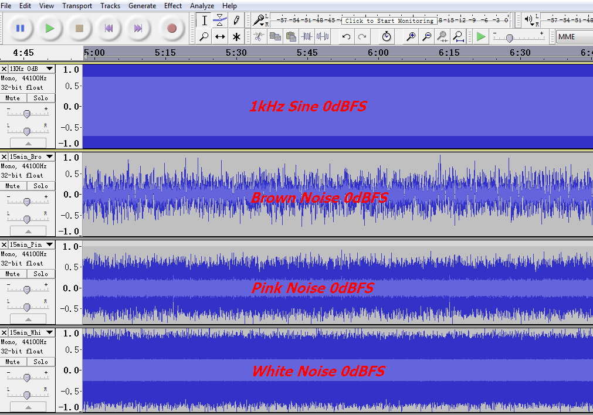
Task: Mute the 15min_Pin pink noise track
Action: (x=13, y=274)
